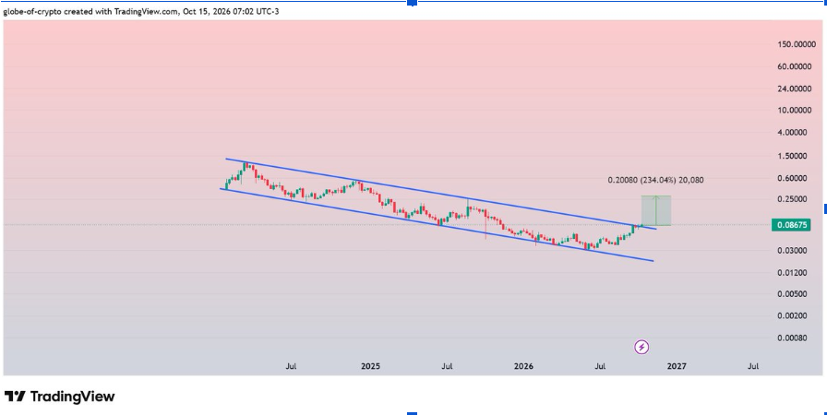827x415 pixels.
Task: Select the lower blue channel trendline
Action: pyautogui.click(x=437, y=225)
